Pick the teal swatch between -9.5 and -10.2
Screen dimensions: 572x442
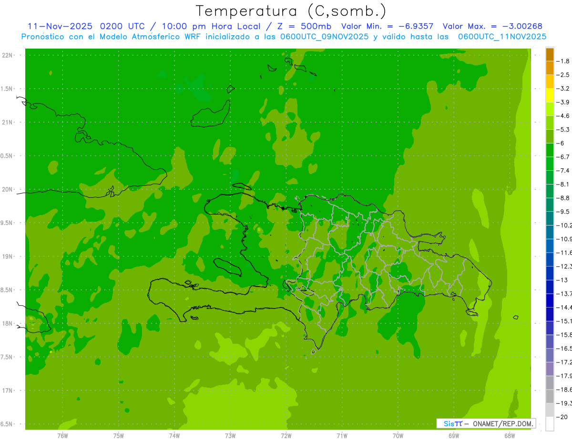coord(550,218)
